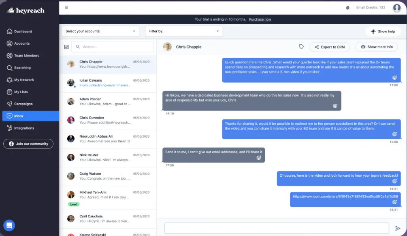Click the 'Purchase now' link
The height and width of the screenshot is (236, 407).
pos(260,19)
